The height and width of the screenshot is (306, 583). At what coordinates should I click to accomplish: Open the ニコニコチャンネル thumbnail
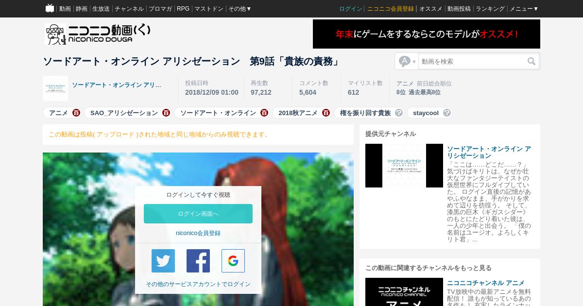point(404,292)
